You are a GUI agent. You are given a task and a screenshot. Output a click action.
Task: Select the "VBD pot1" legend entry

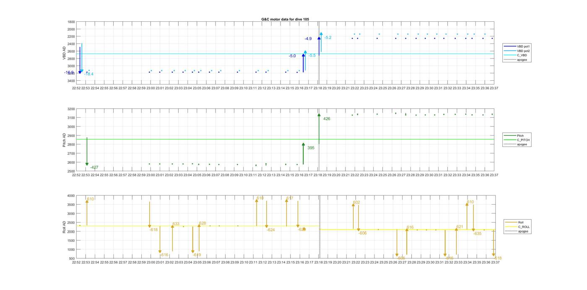pyautogui.click(x=516, y=46)
